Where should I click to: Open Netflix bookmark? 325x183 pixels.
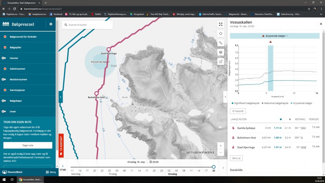point(96,14)
